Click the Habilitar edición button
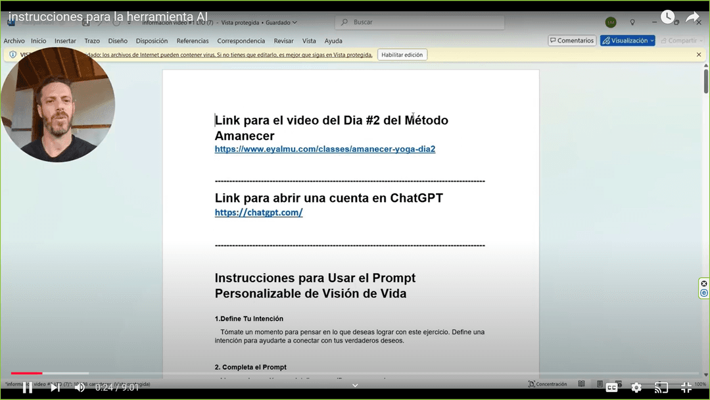 pyautogui.click(x=402, y=55)
